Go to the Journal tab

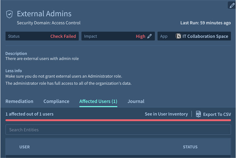(x=136, y=101)
